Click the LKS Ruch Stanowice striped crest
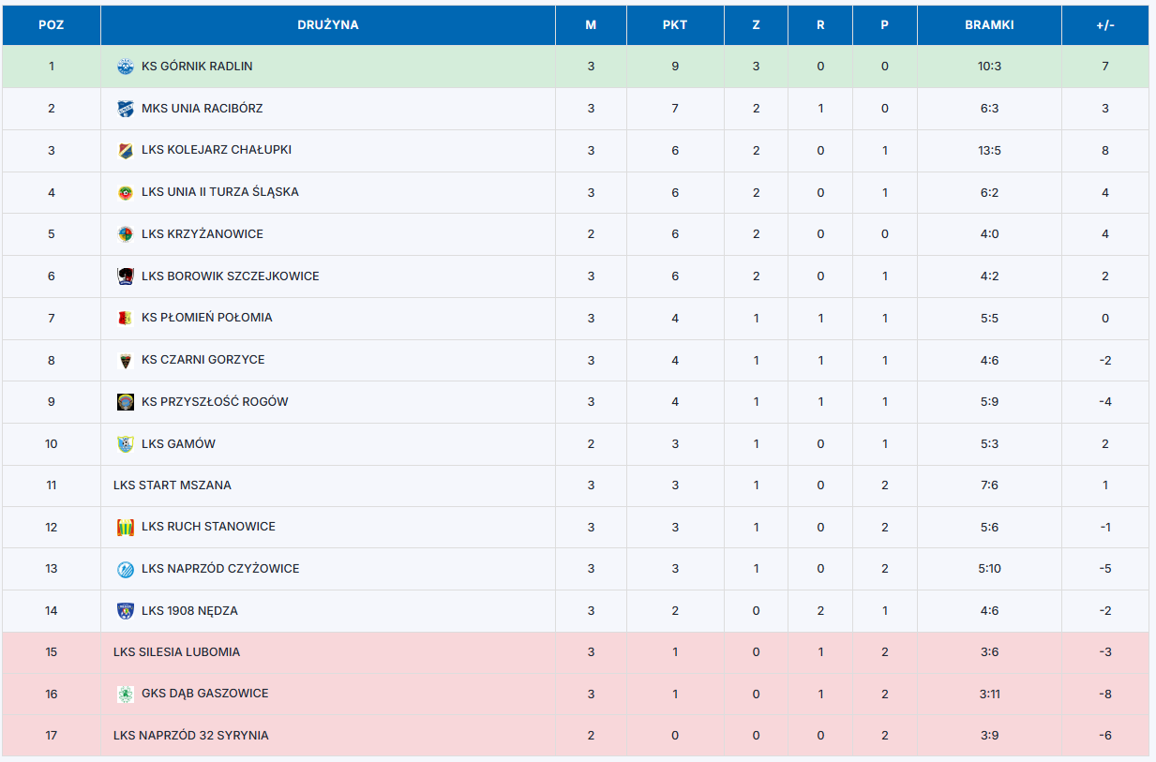Image resolution: width=1156 pixels, height=762 pixels. [126, 527]
